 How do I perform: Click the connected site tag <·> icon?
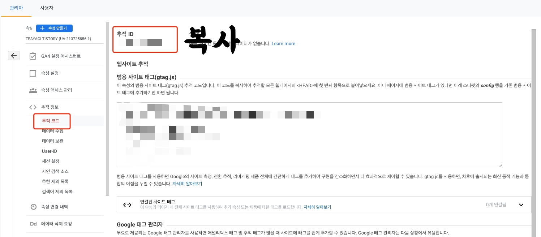pyautogui.click(x=127, y=204)
